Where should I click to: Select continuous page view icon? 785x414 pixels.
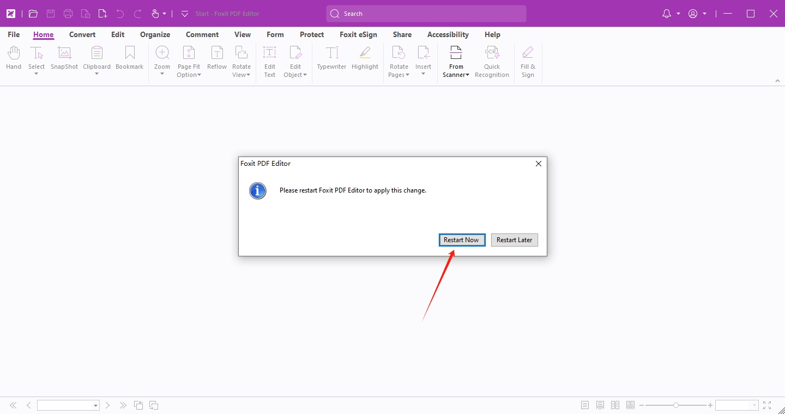tap(600, 405)
